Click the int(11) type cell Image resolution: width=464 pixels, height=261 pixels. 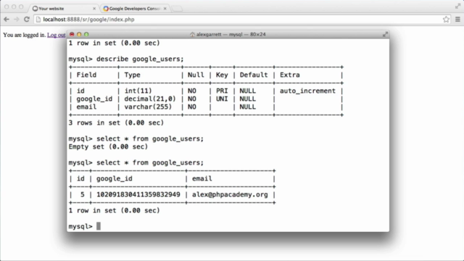click(x=138, y=91)
